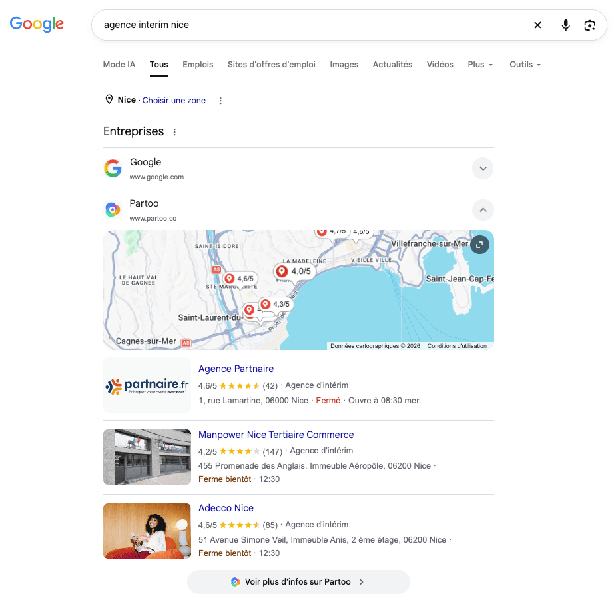Click the Fermé status on Agence Partnaire
The height and width of the screenshot is (614, 616).
[328, 401]
